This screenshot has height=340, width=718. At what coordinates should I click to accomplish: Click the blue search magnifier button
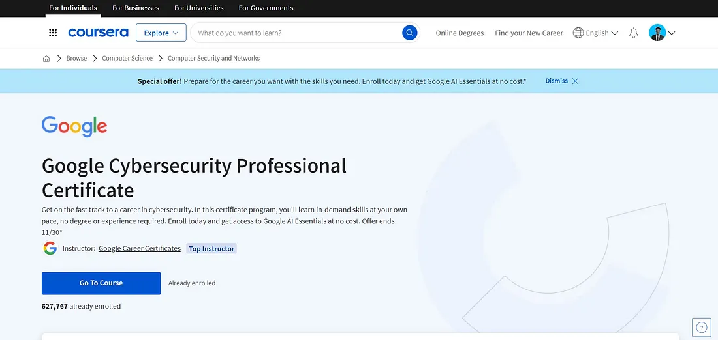410,33
